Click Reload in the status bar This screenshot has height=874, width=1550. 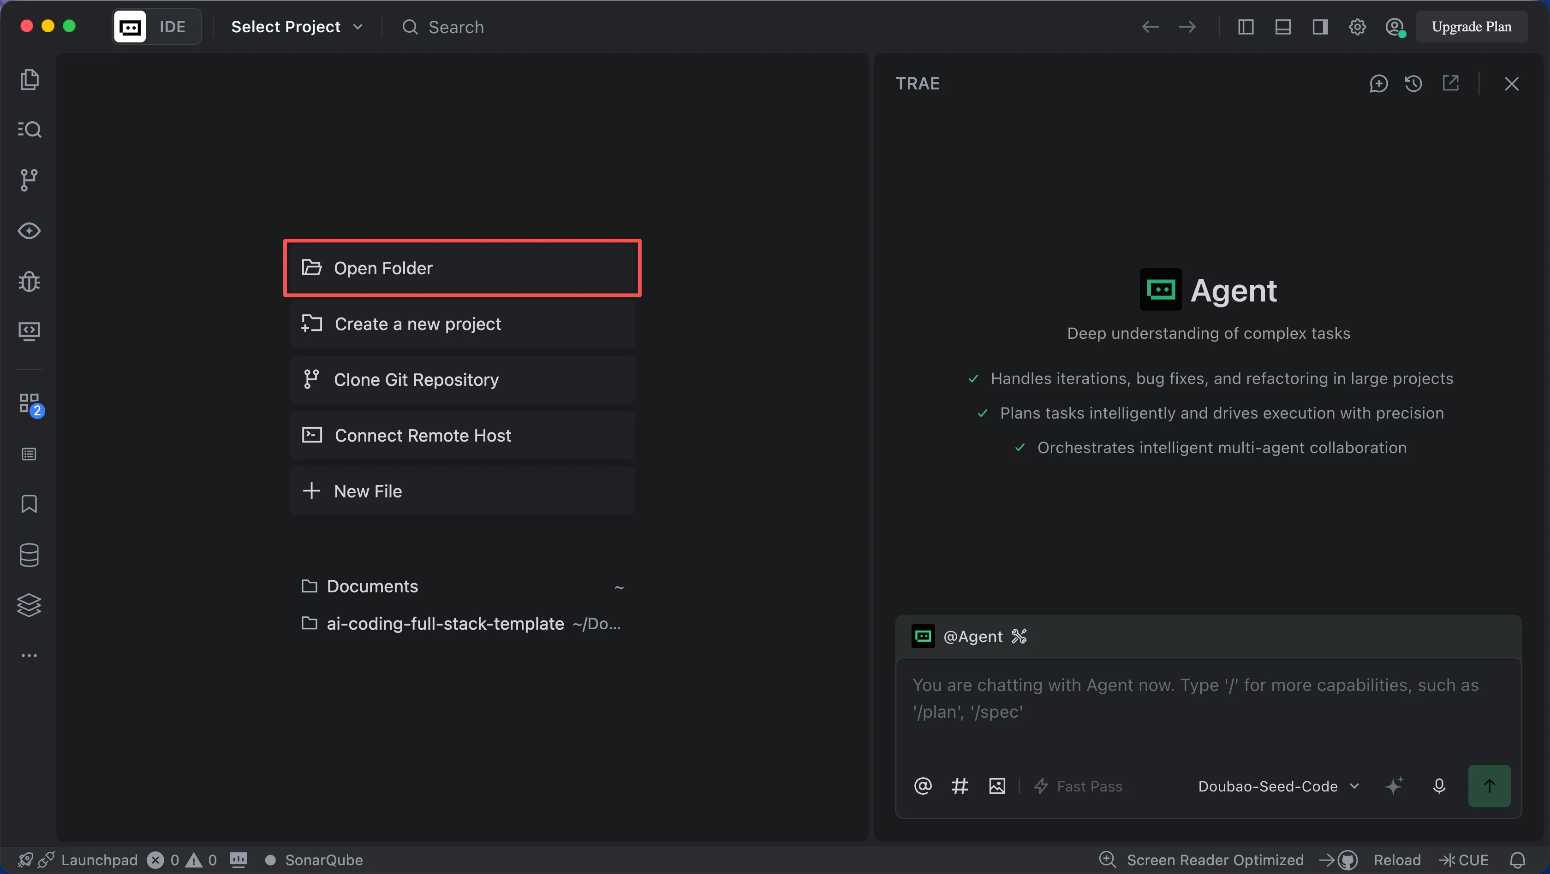pos(1397,860)
